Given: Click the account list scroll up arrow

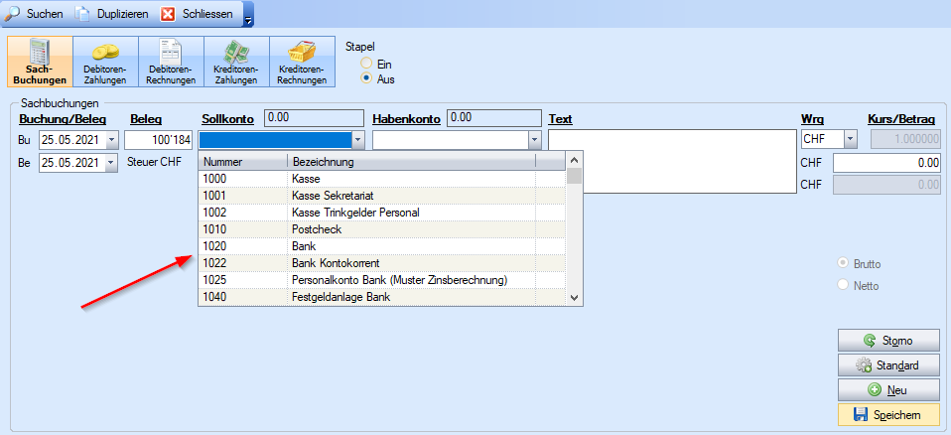Looking at the screenshot, I should point(575,160).
